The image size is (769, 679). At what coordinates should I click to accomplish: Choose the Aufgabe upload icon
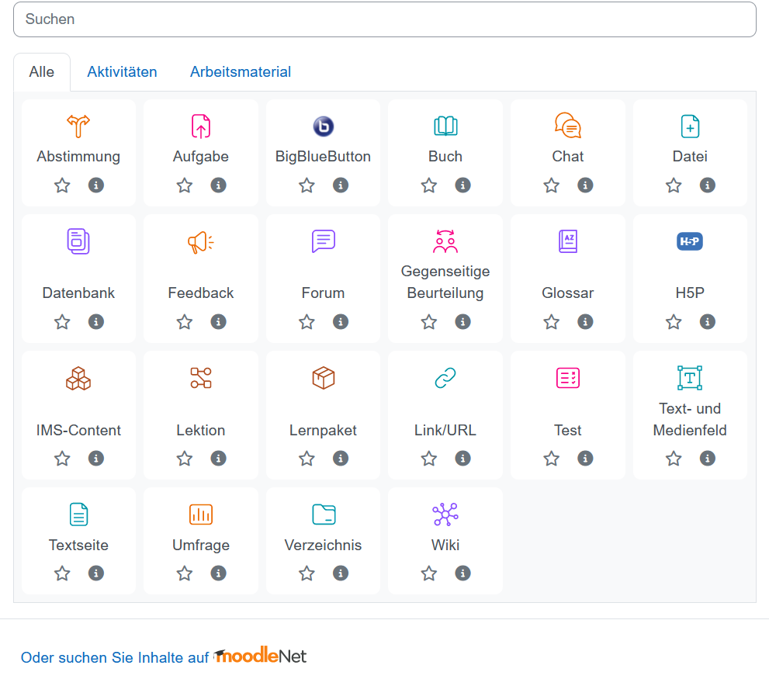click(x=200, y=126)
